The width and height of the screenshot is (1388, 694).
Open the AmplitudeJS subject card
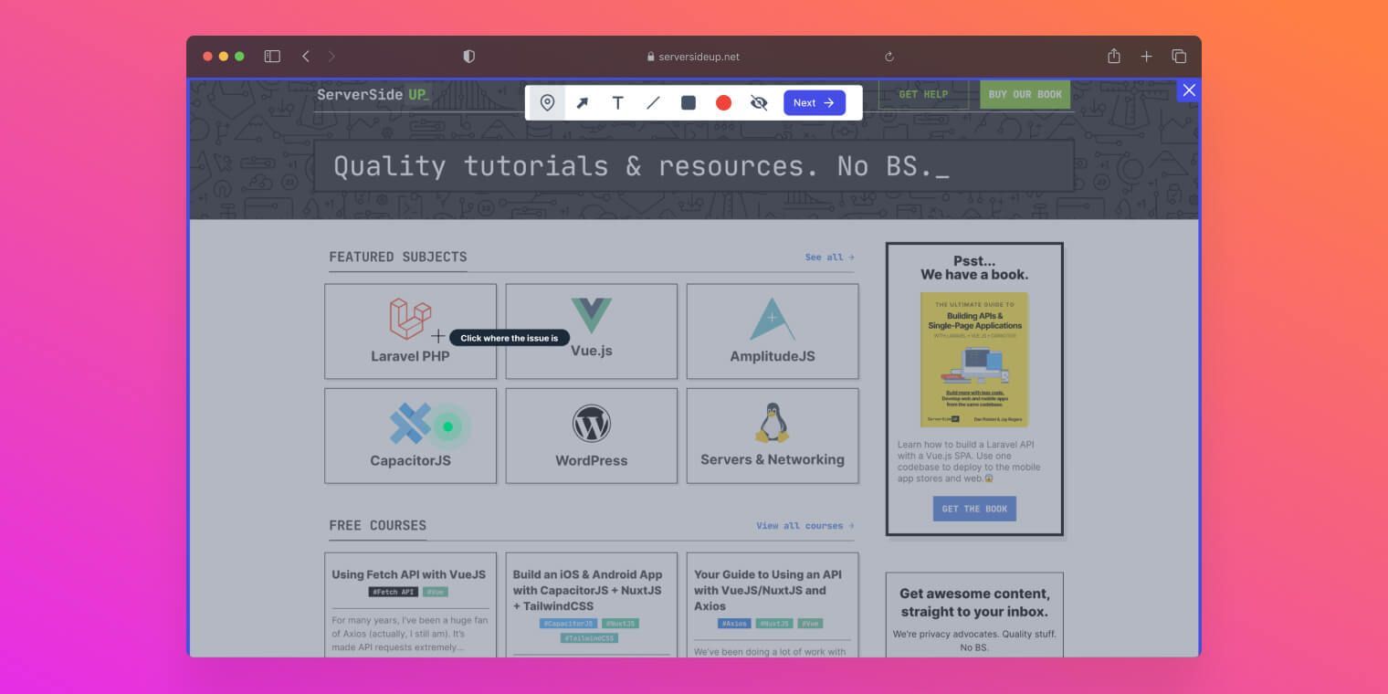point(773,331)
